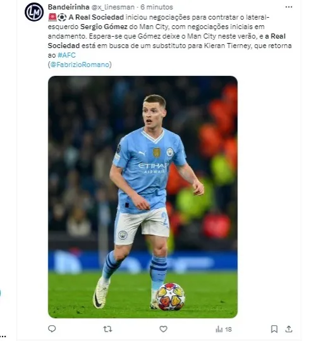Image resolution: width=311 pixels, height=341 pixels.
Task: Click the ellipsis at the bottom-left edge
Action: pos(3,337)
